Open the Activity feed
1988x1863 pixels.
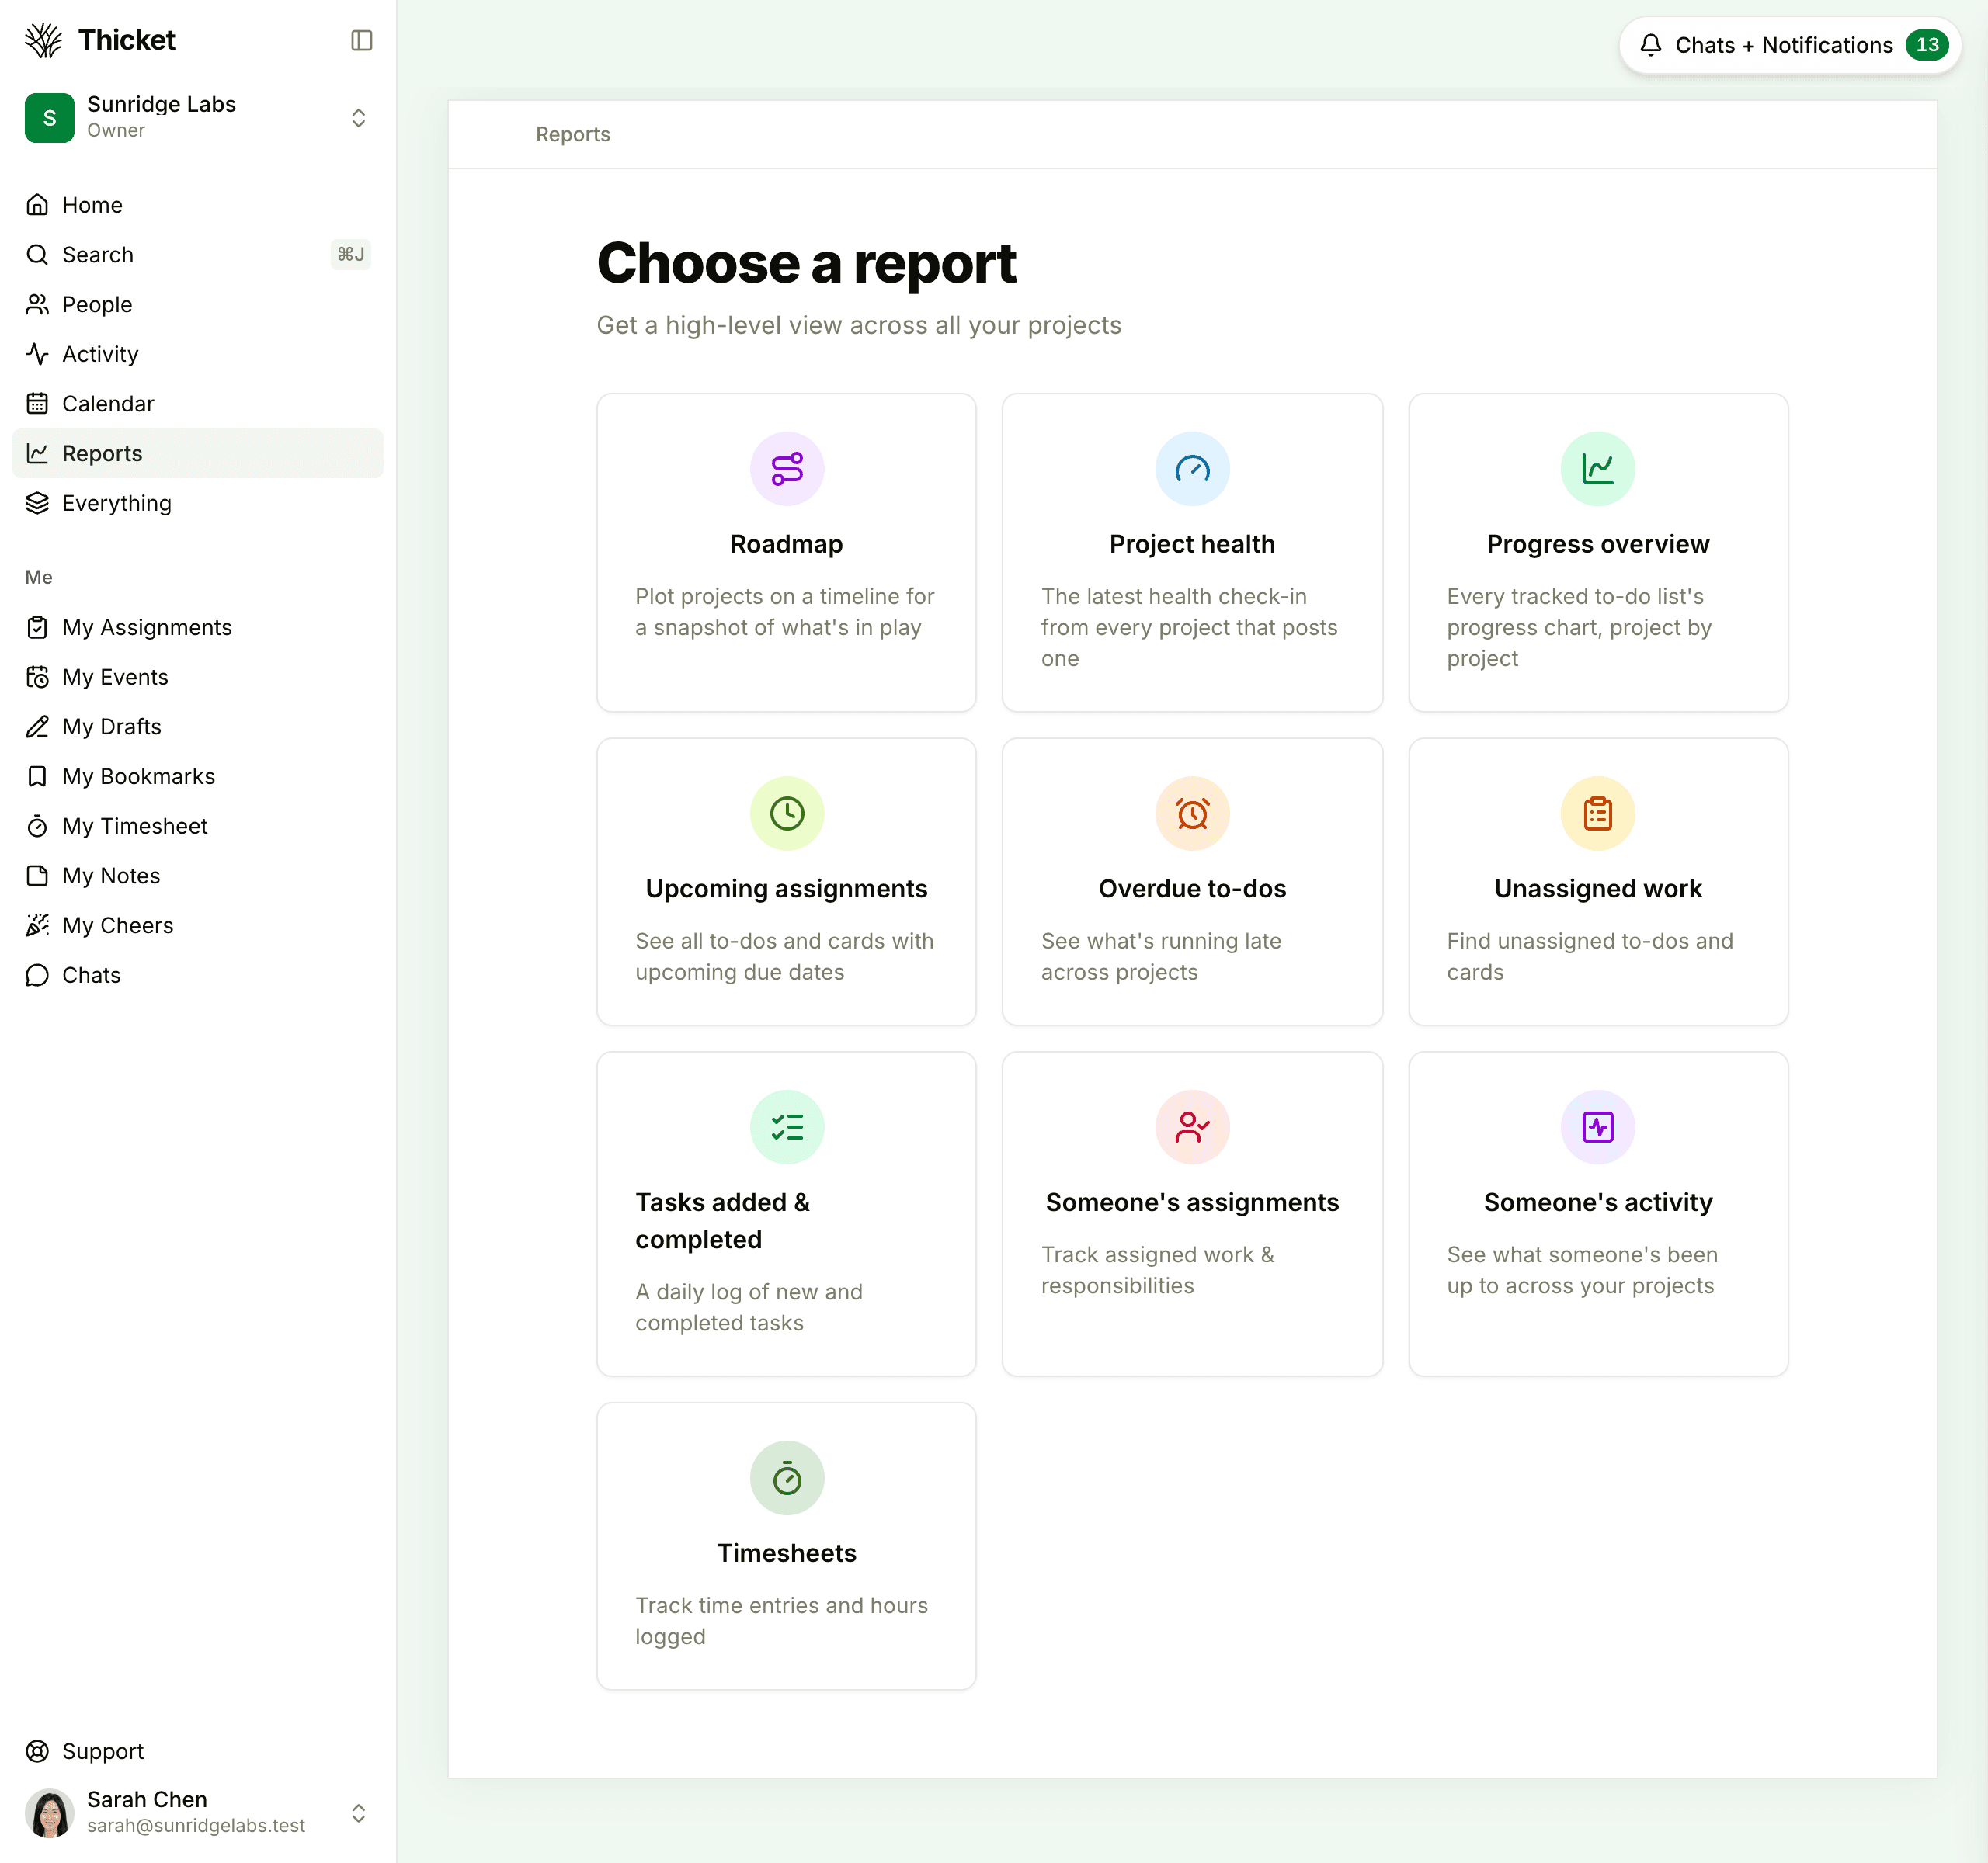point(198,354)
